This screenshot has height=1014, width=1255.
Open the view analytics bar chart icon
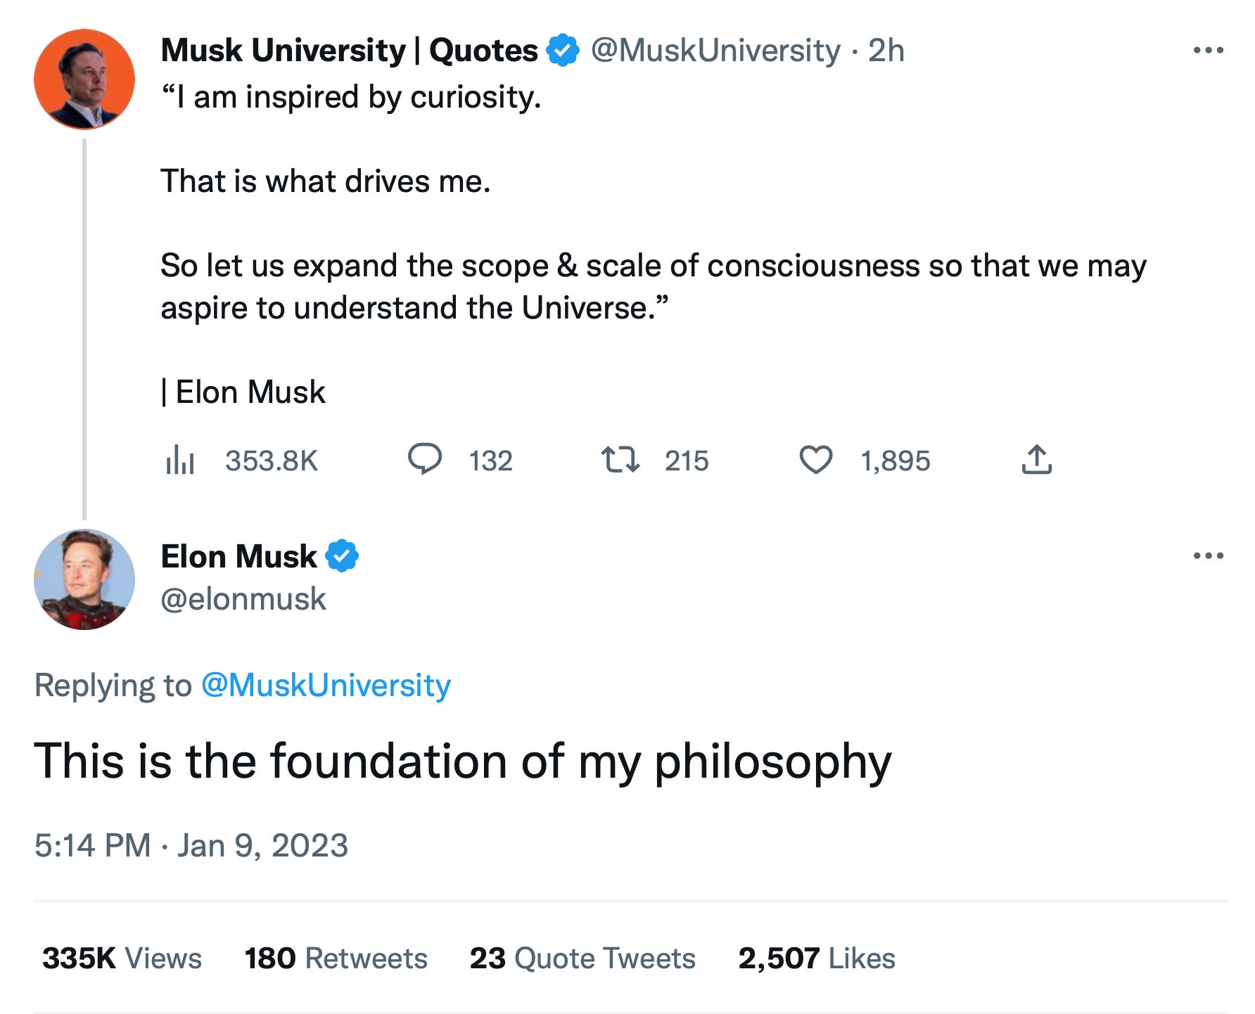coord(180,460)
